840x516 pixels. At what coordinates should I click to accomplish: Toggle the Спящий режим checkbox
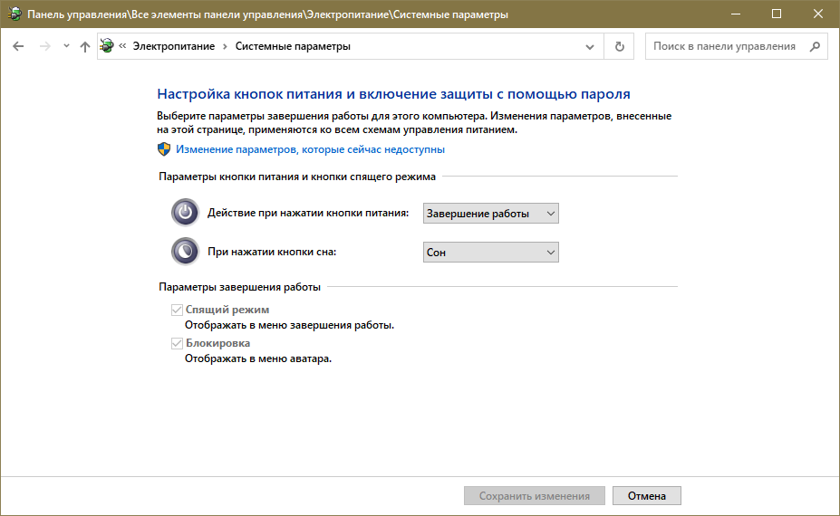[x=178, y=311]
